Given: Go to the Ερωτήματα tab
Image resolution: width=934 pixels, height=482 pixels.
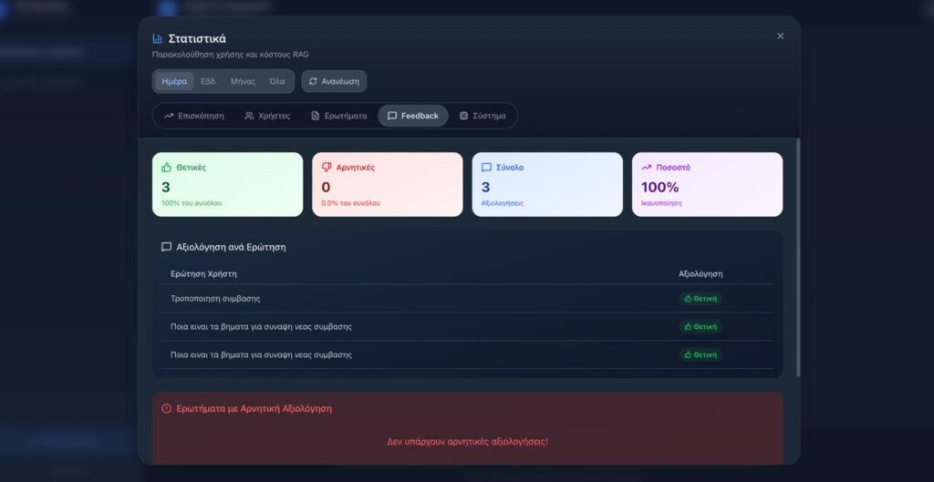Looking at the screenshot, I should (x=338, y=116).
